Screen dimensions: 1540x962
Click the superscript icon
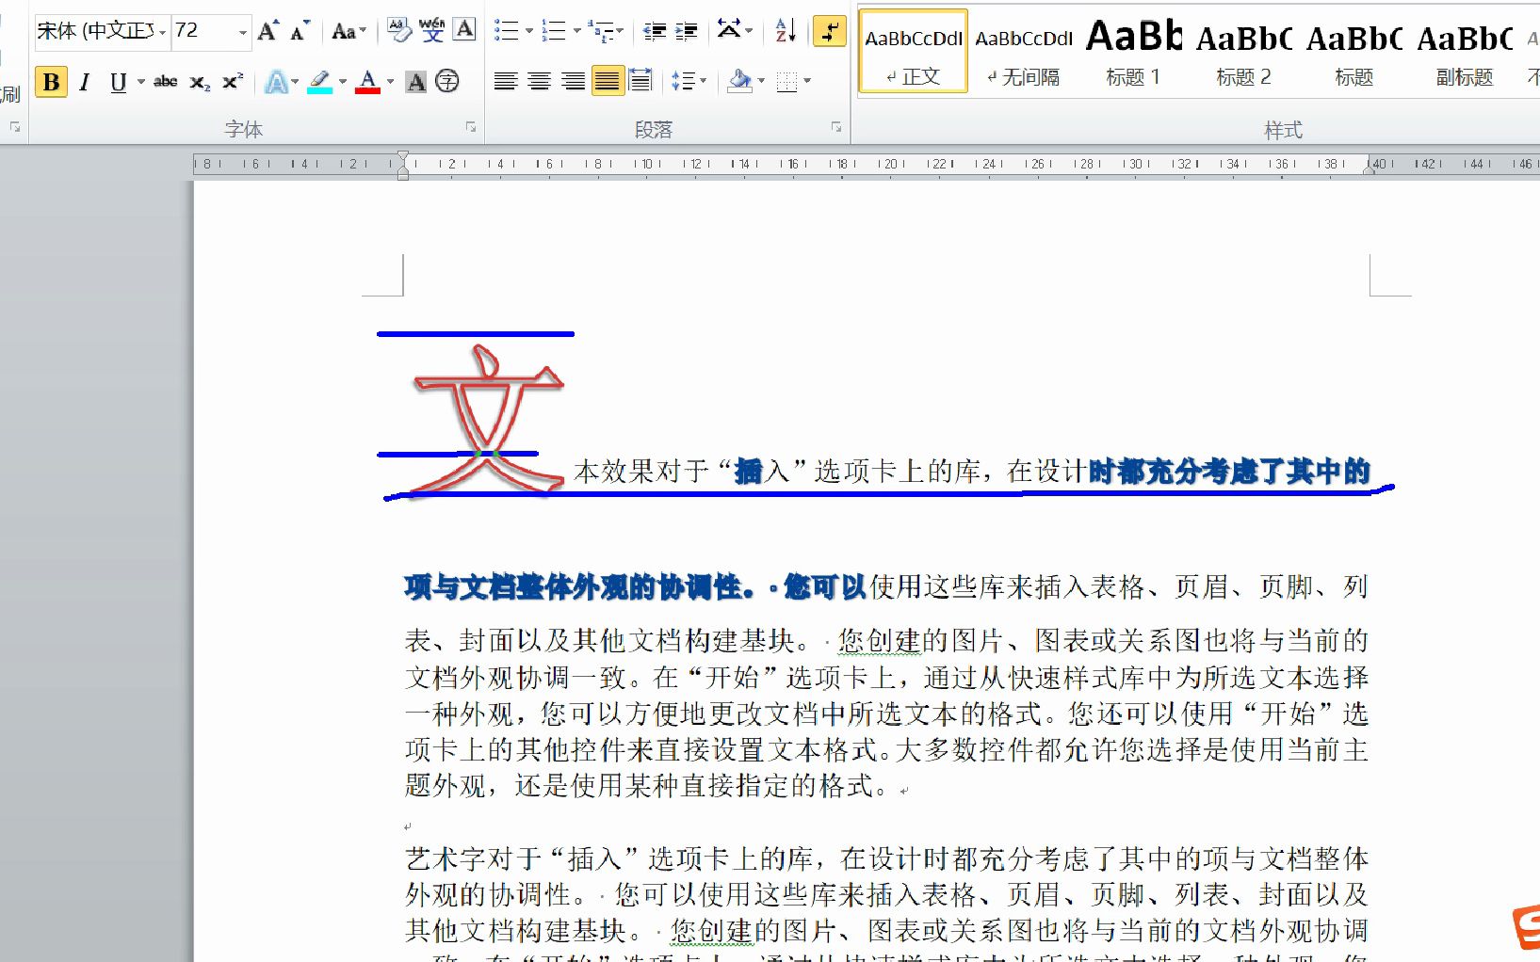tap(231, 82)
